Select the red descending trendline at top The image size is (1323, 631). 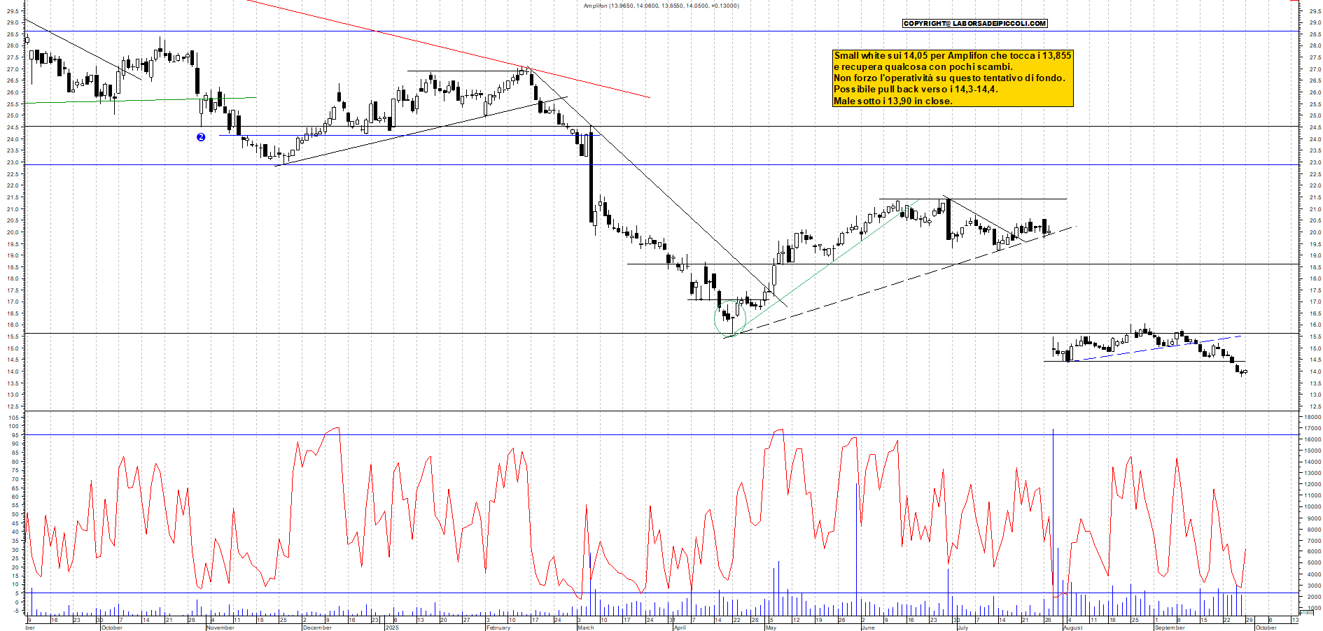click(x=448, y=48)
